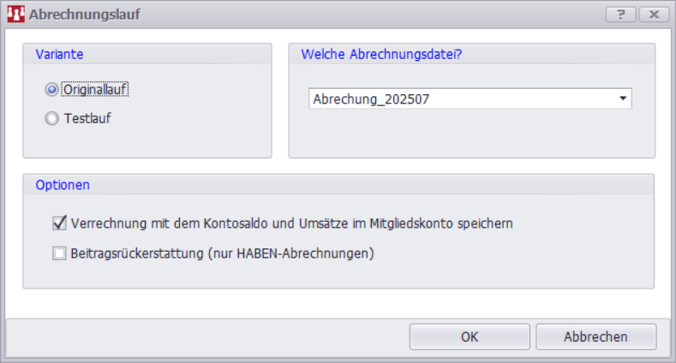The width and height of the screenshot is (676, 363).
Task: Click the Testlauf label text
Action: tap(87, 119)
